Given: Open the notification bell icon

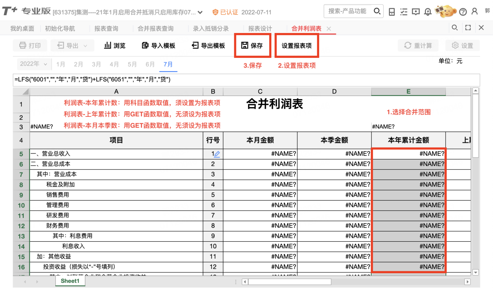Looking at the screenshot, I should [428, 12].
